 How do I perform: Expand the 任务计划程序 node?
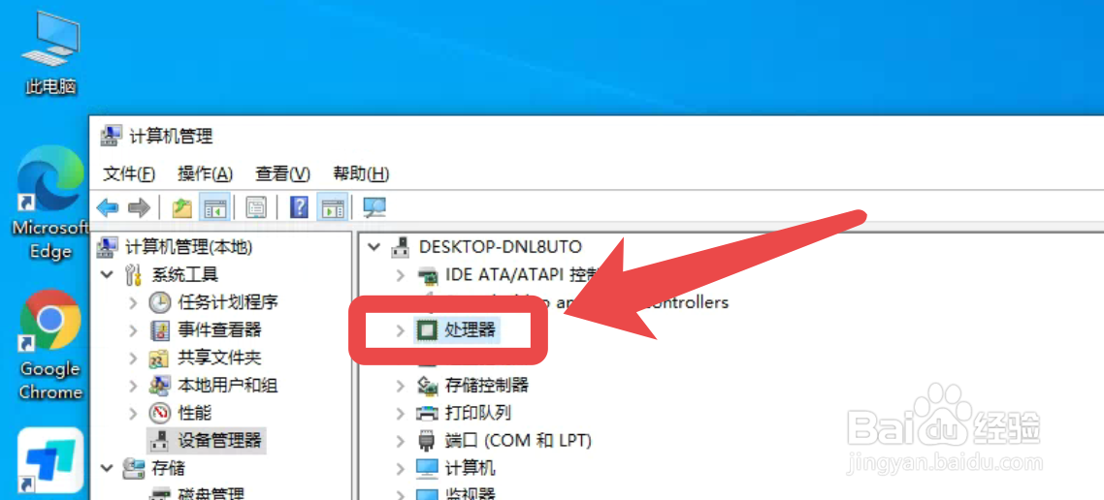133,302
